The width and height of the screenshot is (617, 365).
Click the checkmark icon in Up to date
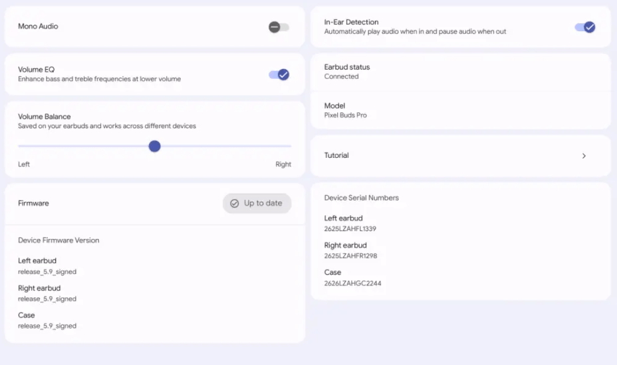(234, 204)
